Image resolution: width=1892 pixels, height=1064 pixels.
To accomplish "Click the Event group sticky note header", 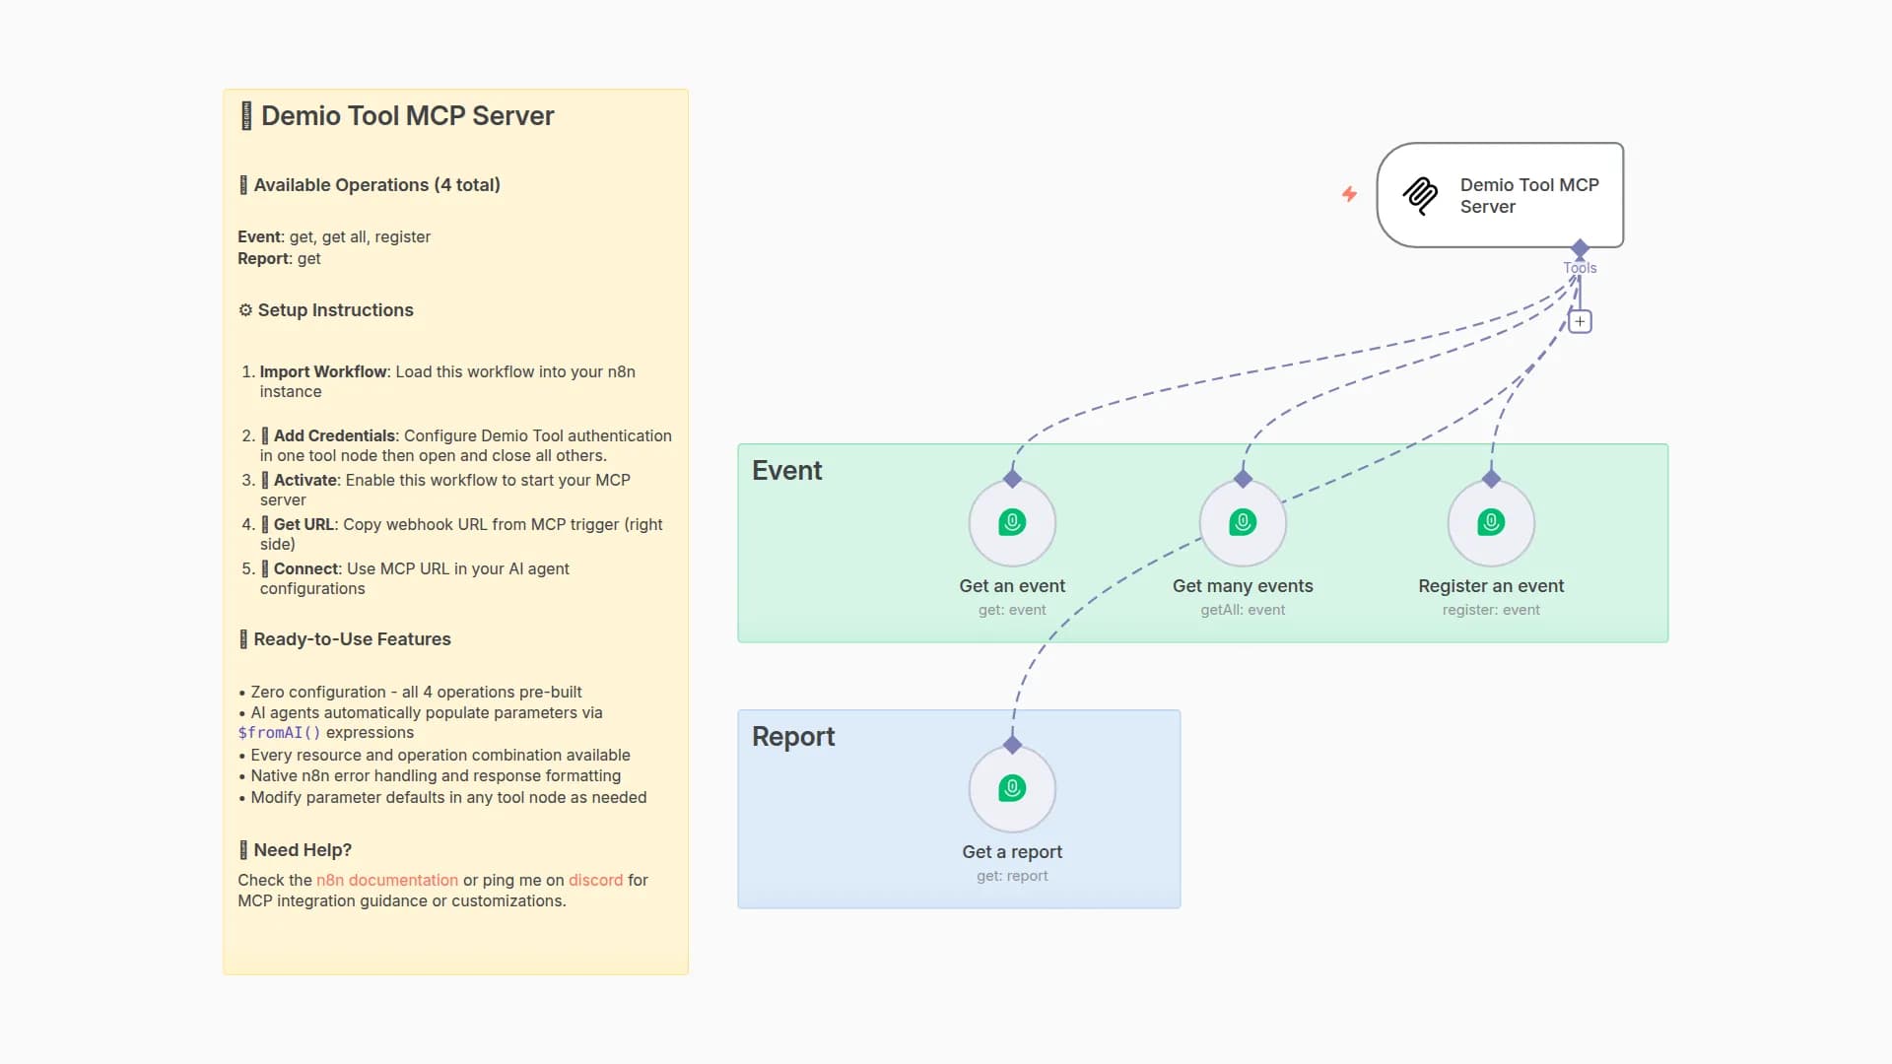I will pyautogui.click(x=786, y=470).
